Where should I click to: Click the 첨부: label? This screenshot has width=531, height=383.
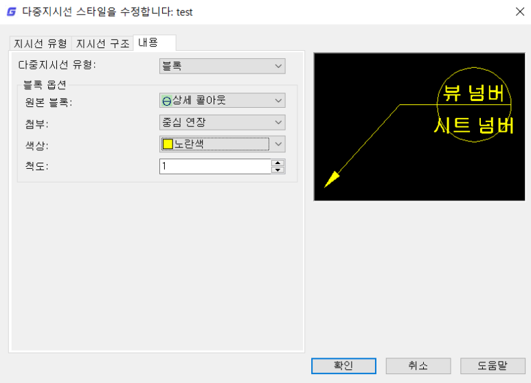(x=36, y=124)
